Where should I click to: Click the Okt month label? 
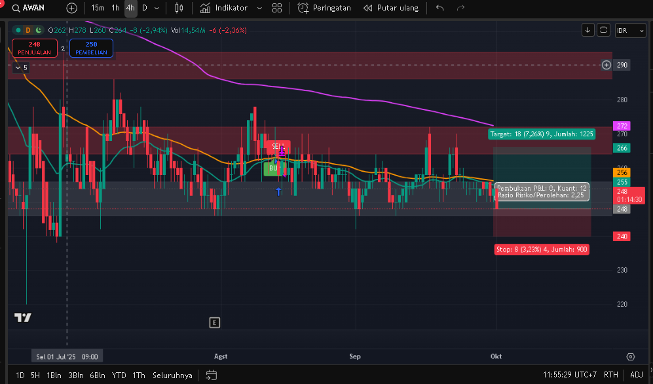click(496, 356)
